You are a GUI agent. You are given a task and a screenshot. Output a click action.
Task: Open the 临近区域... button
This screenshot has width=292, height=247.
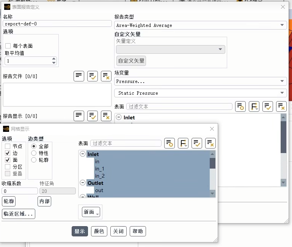19,214
